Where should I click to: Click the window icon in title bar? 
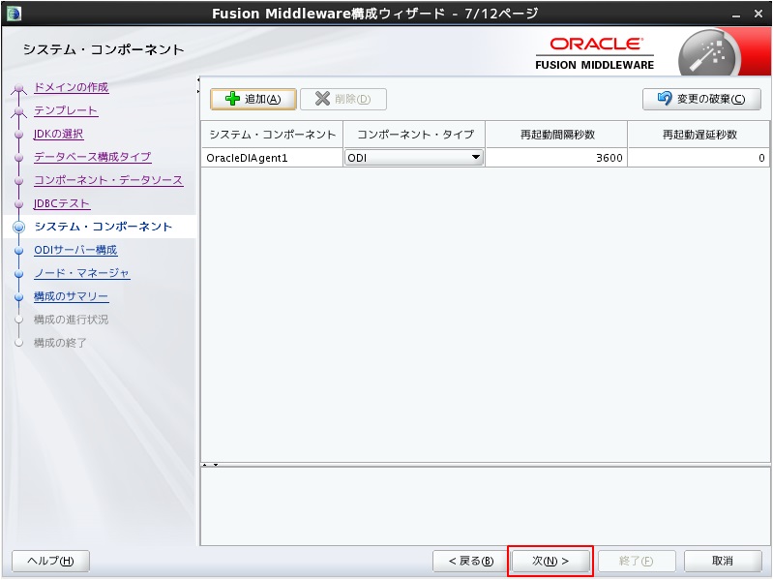point(14,14)
